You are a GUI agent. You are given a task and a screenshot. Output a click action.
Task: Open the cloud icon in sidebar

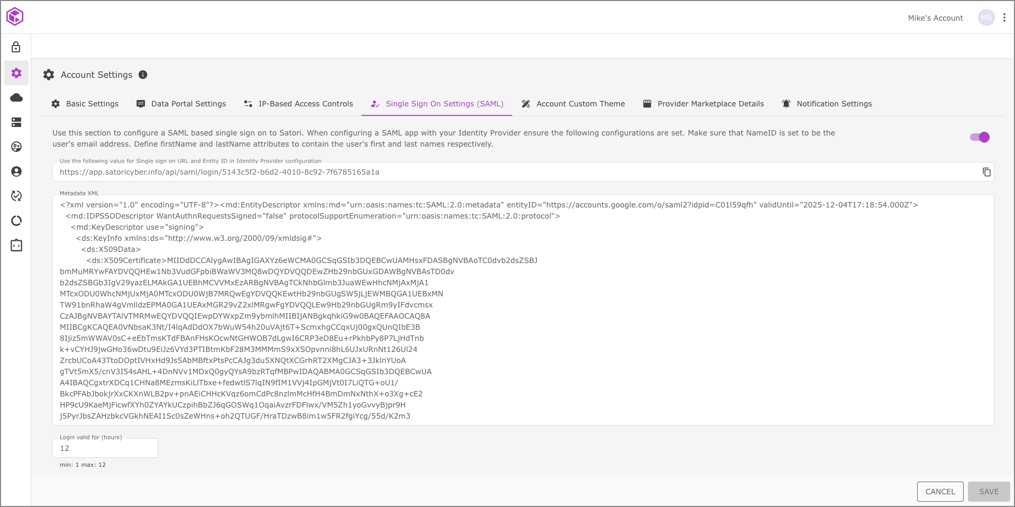click(x=16, y=98)
